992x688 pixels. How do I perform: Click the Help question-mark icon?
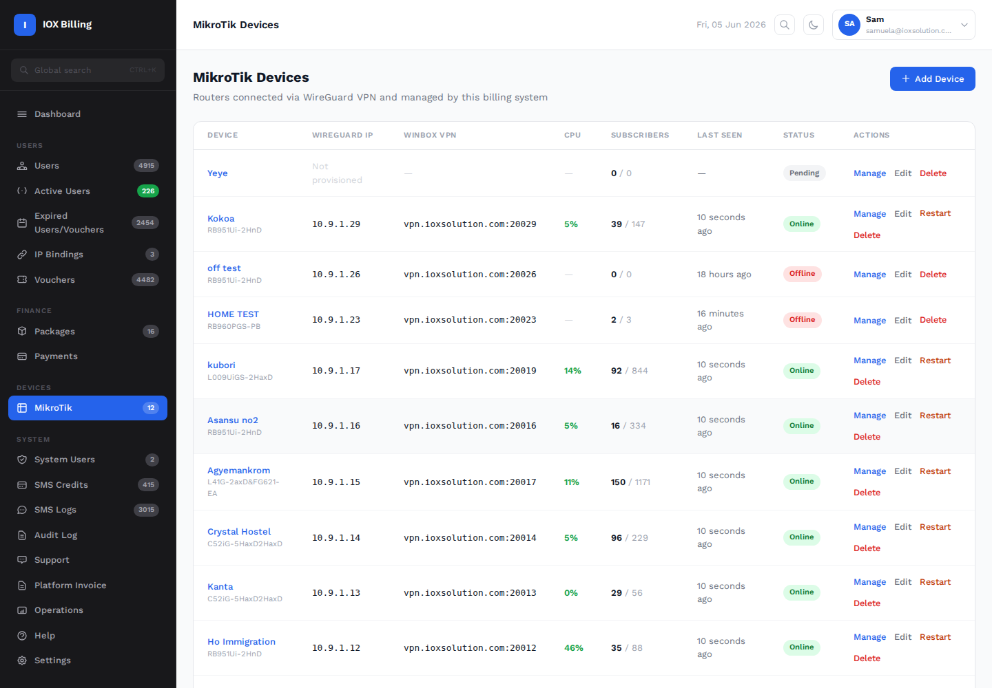22,636
